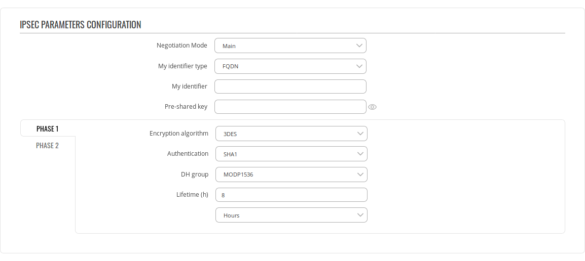Click the MODP1536 dropdown chevron arrow
The height and width of the screenshot is (261, 585).
(360, 175)
